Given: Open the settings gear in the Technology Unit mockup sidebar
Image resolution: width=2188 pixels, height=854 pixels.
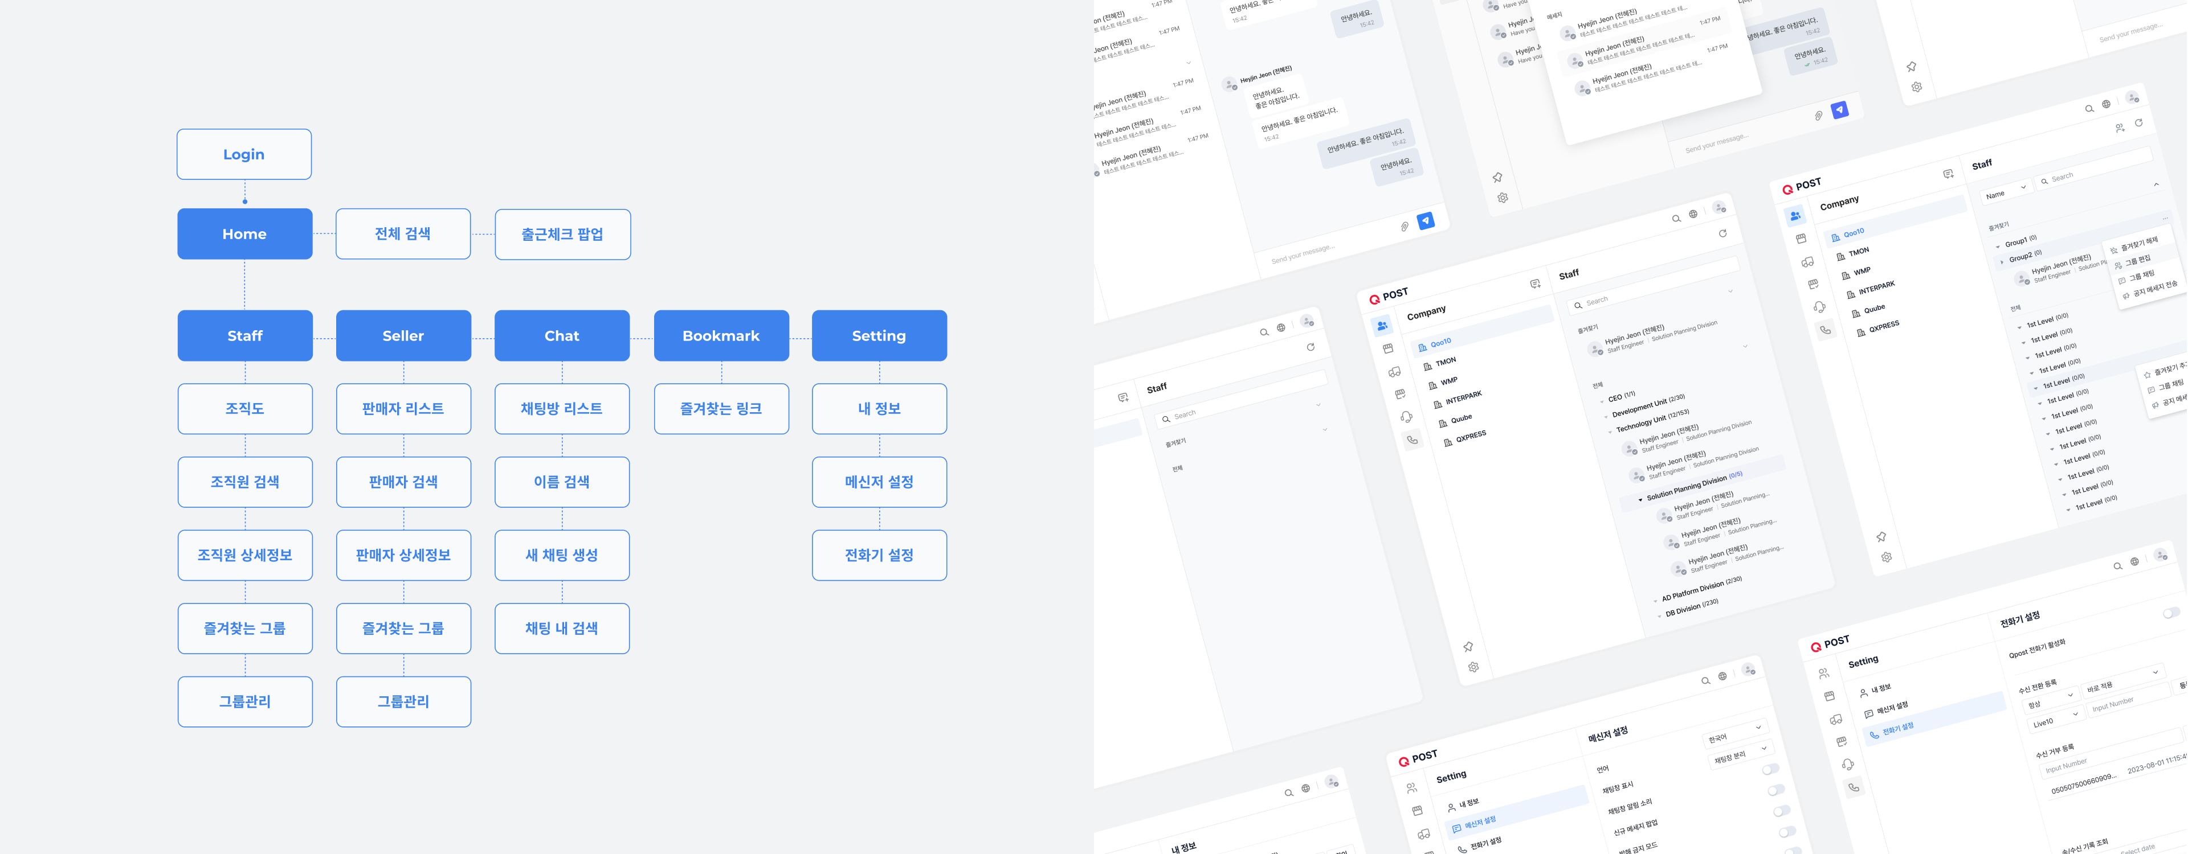Looking at the screenshot, I should click(1473, 667).
